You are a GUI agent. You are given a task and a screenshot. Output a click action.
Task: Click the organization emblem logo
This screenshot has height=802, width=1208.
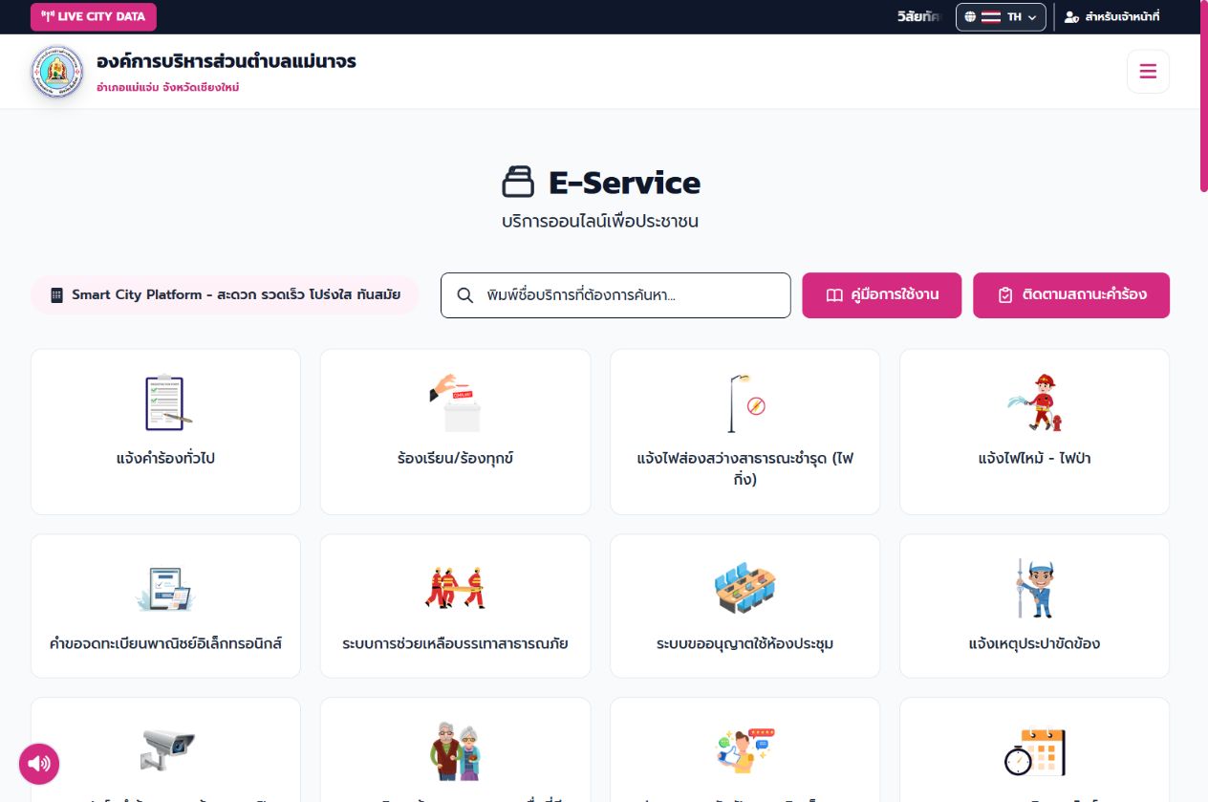coord(57,72)
